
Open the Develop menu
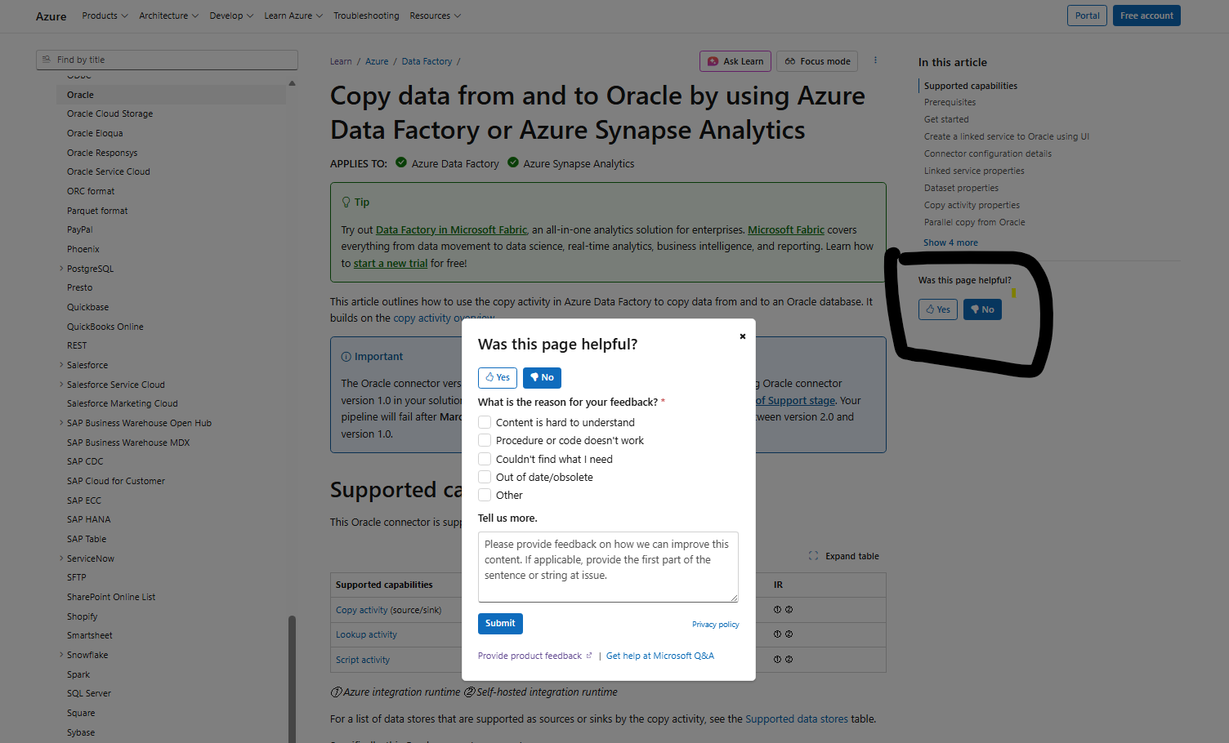click(x=231, y=16)
